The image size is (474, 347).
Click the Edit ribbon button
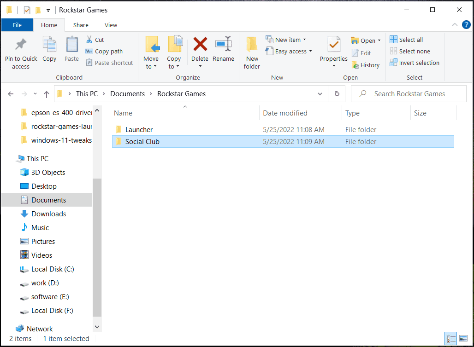pos(361,53)
